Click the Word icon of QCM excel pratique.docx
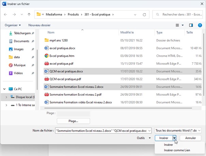The image size is (206, 156). (47, 71)
